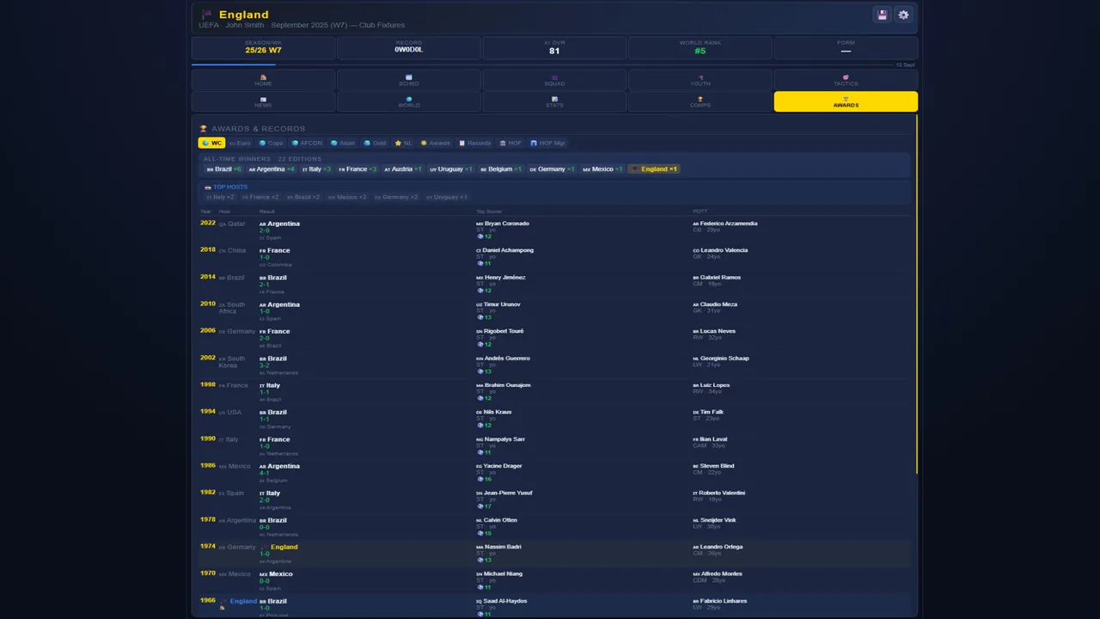Screen dimensions: 1100x619
Task: Switch to the Euro competition filter
Action: 240,143
